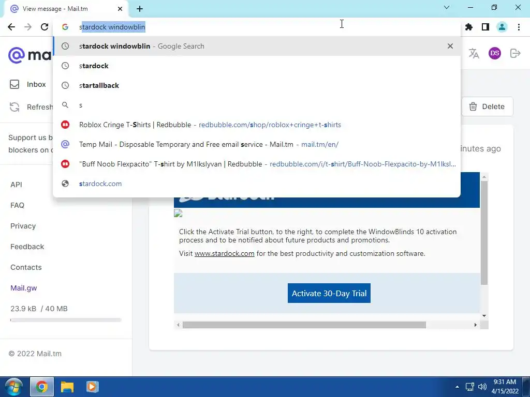Select the 'stardock windowblin' Google Search suggestion
The width and height of the screenshot is (530, 397).
pyautogui.click(x=257, y=46)
